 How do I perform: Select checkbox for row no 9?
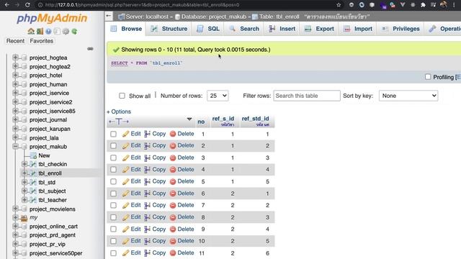pyautogui.click(x=114, y=229)
